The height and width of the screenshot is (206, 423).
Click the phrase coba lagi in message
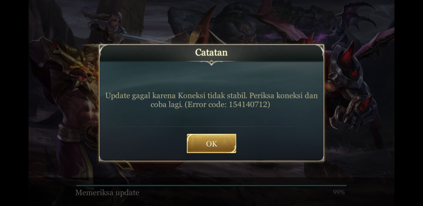(166, 105)
